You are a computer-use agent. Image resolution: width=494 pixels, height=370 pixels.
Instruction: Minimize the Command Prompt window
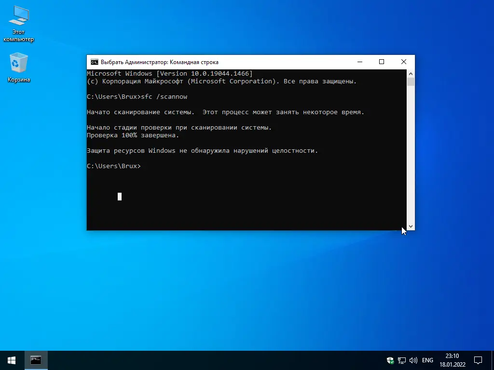point(360,62)
